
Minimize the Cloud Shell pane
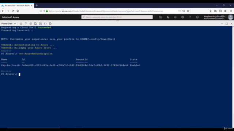point(222,24)
